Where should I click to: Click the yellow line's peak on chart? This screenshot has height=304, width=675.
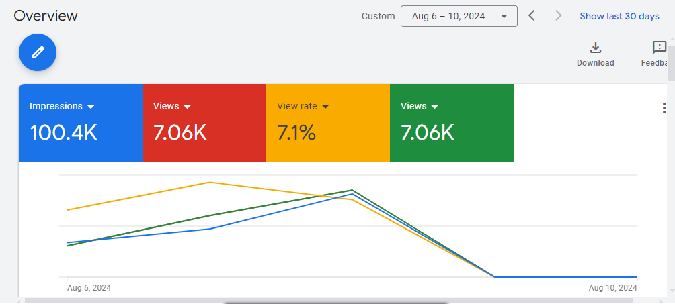tap(210, 182)
